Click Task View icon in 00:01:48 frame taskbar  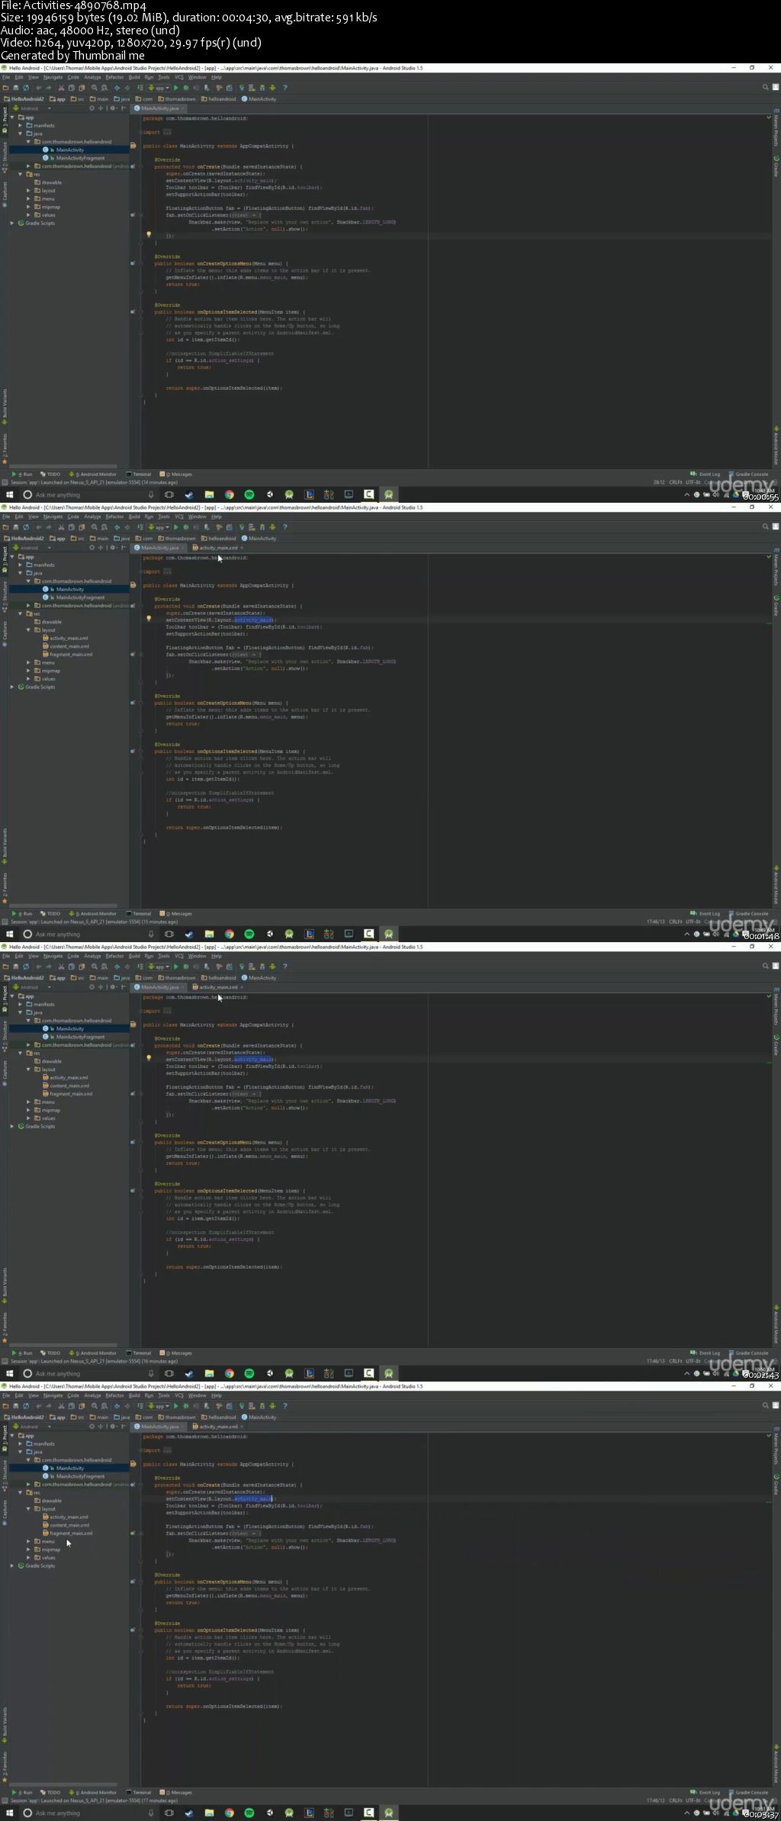point(169,934)
